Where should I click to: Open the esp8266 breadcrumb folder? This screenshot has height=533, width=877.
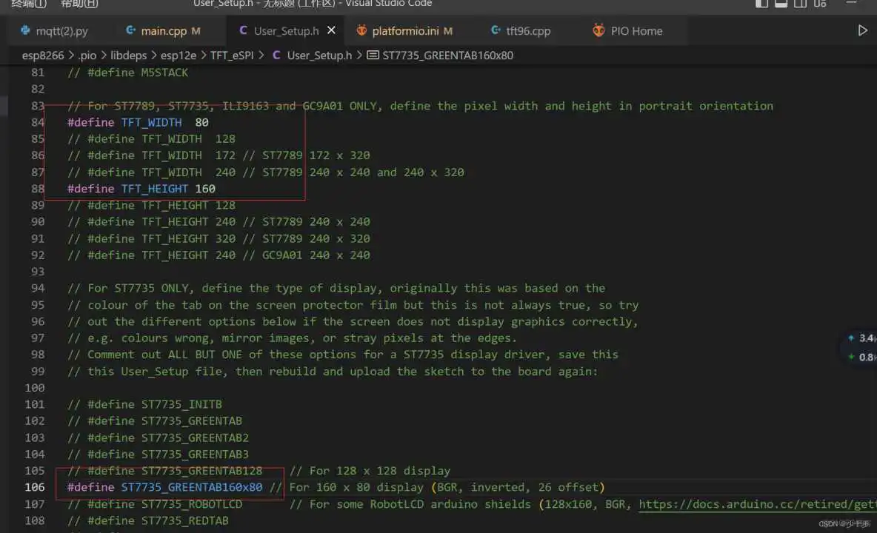point(42,56)
